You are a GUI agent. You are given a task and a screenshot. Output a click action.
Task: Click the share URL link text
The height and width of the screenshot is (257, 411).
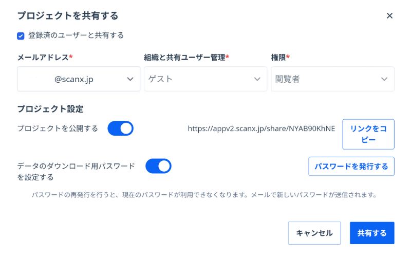(x=261, y=128)
